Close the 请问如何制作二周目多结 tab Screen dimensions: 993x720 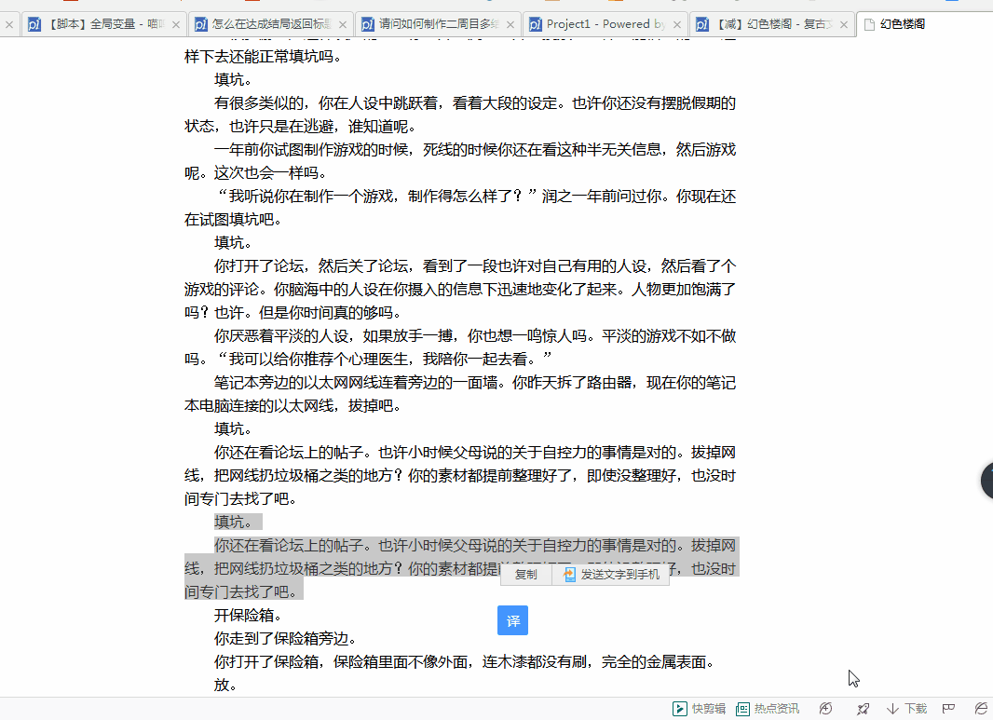coord(510,25)
